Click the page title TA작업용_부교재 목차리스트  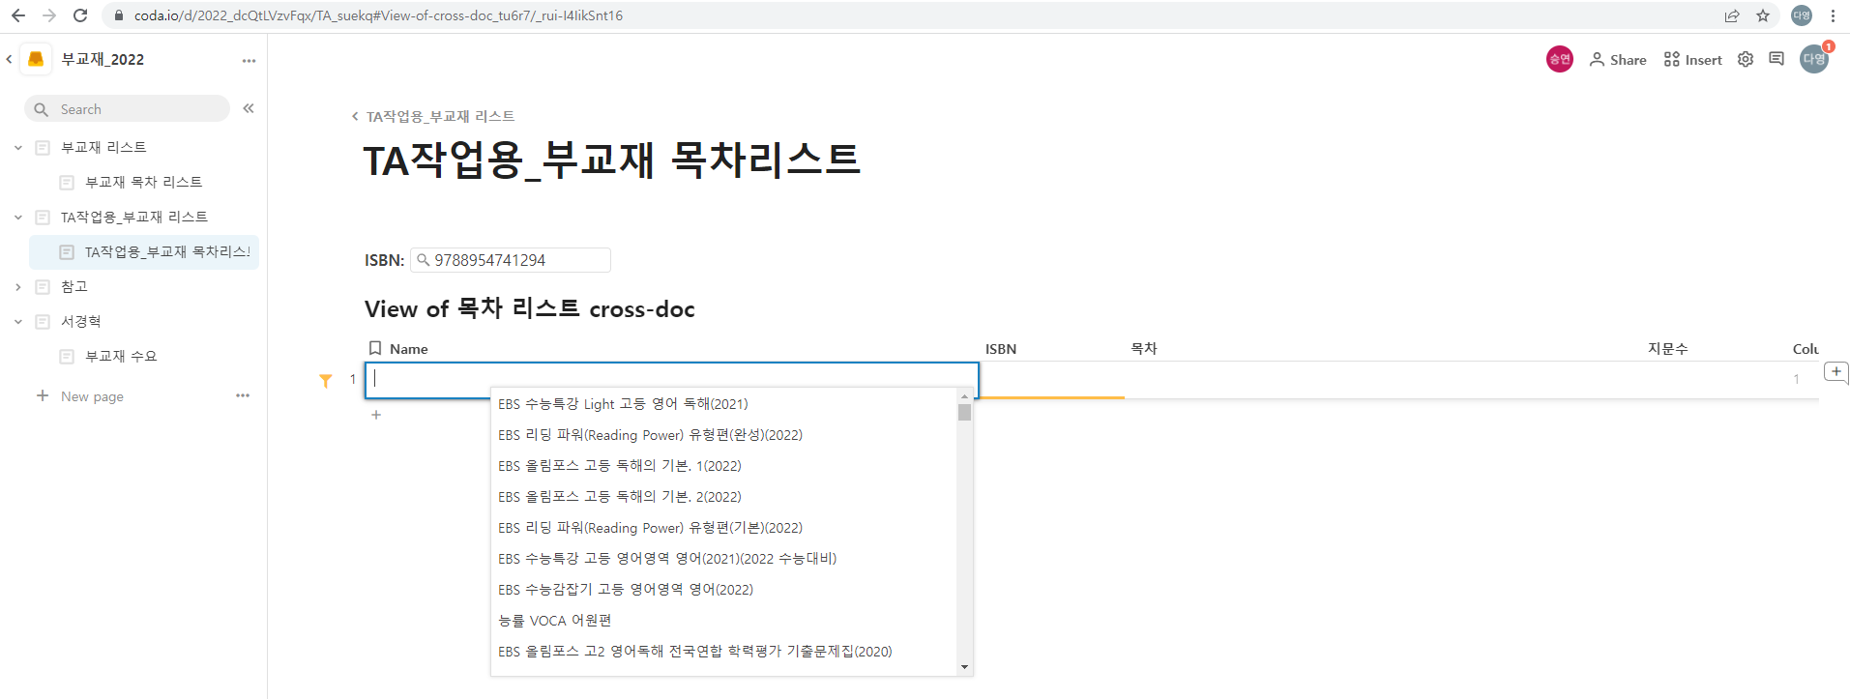coord(612,160)
